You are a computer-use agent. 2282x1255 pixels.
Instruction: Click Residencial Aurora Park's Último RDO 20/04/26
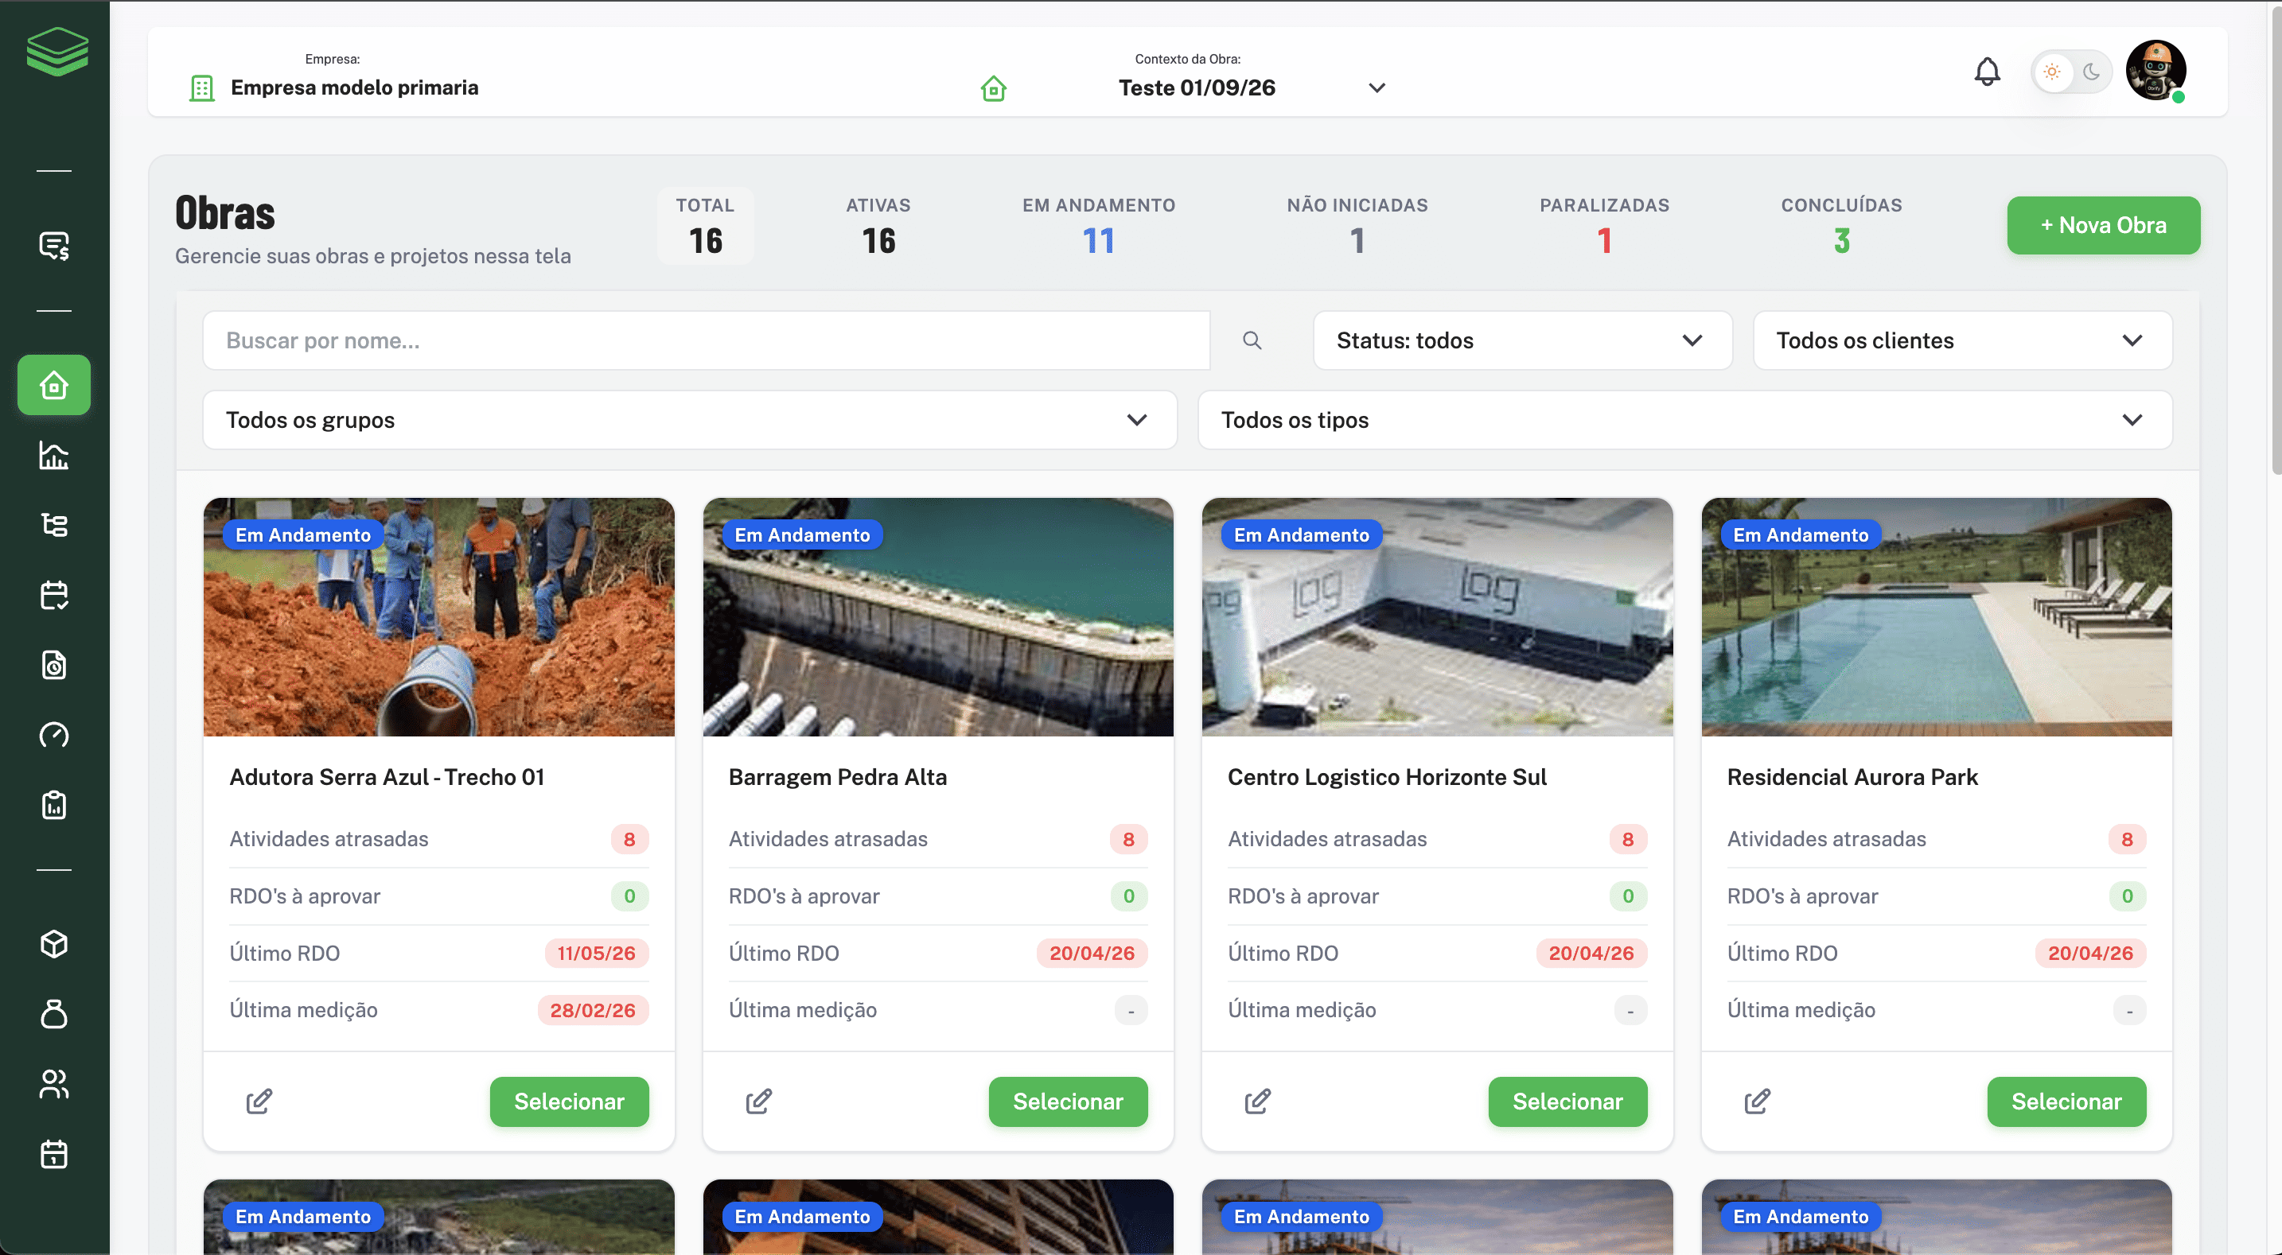(2091, 953)
